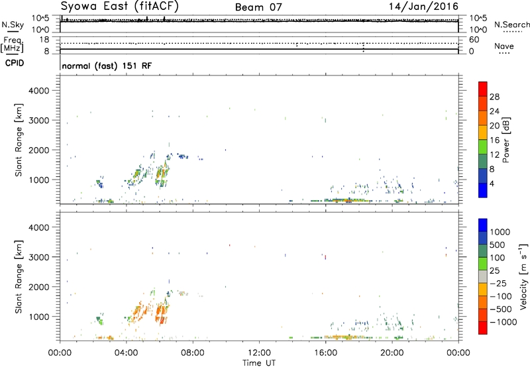Select the light green 25–100 Velocity colorbar segment
Screen dimensions: 530x367
483,264
